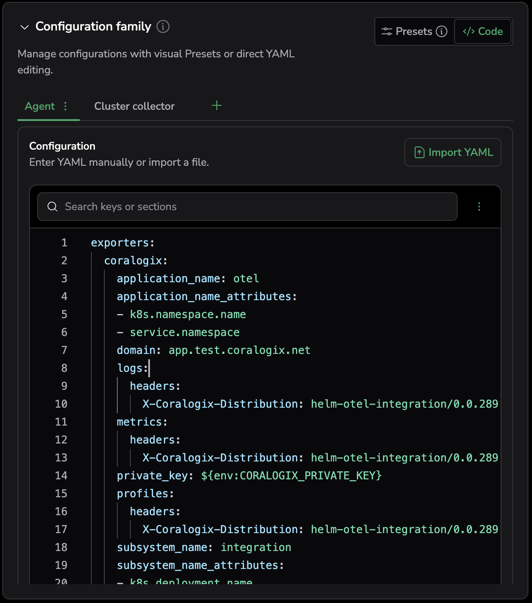Click the info icon beside Configuration family
The image size is (532, 603).
[163, 27]
